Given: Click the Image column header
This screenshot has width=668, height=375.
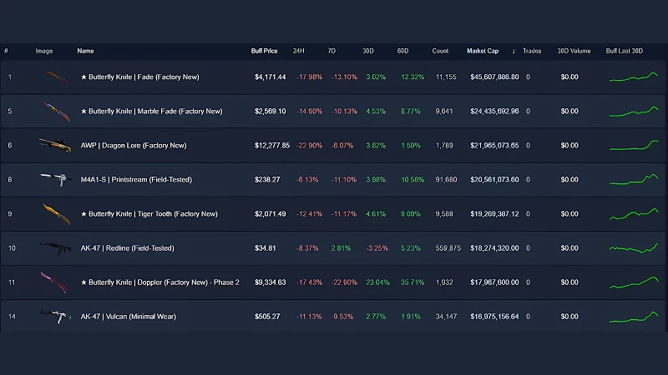Looking at the screenshot, I should click(x=44, y=51).
